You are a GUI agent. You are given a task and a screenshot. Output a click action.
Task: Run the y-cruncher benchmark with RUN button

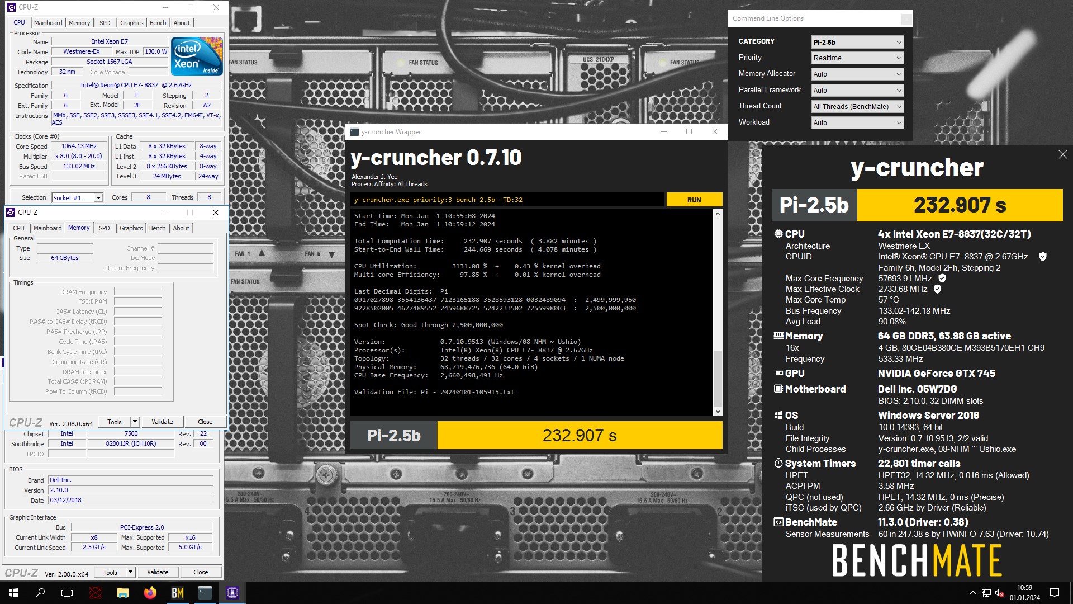coord(694,200)
